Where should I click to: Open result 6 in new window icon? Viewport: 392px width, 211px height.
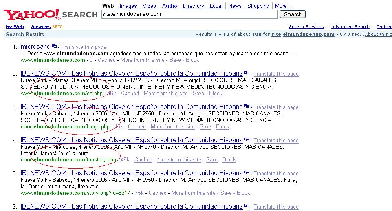pos(247,206)
